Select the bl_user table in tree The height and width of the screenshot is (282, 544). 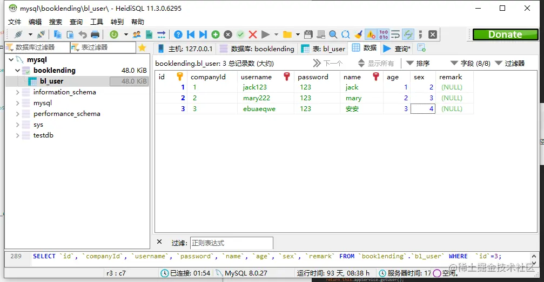pyautogui.click(x=51, y=81)
